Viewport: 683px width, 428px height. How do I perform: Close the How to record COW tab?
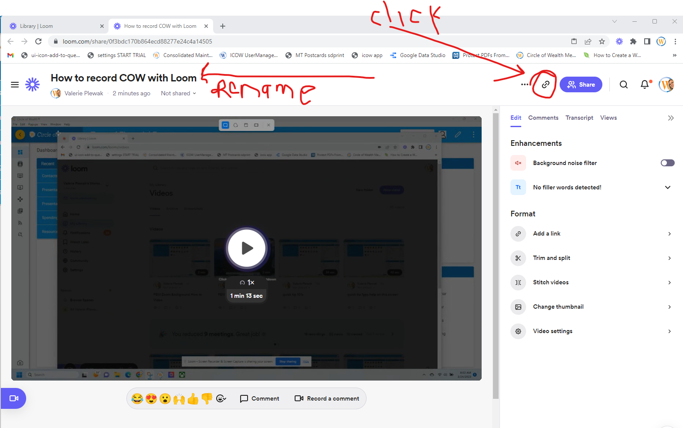pos(206,26)
